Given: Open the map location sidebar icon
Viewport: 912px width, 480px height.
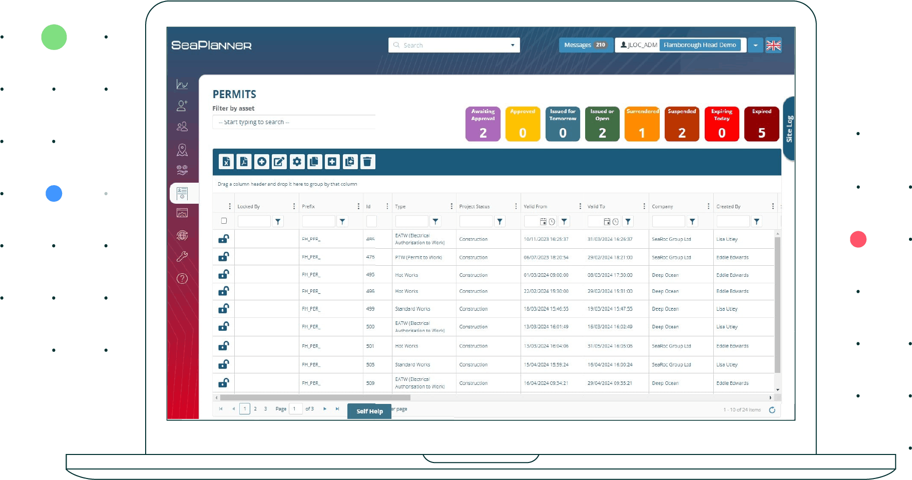Looking at the screenshot, I should coord(182,150).
